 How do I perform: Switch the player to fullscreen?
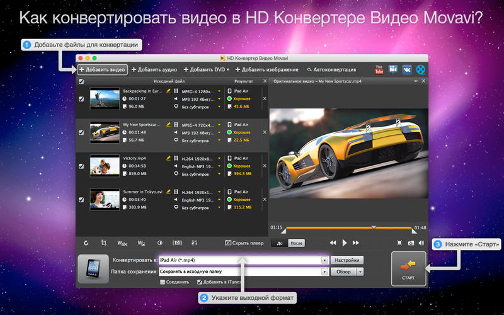399,243
